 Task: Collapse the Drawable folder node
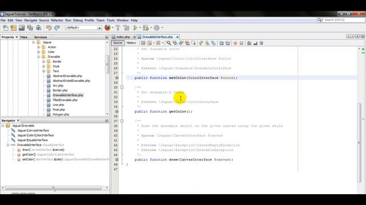[38, 57]
